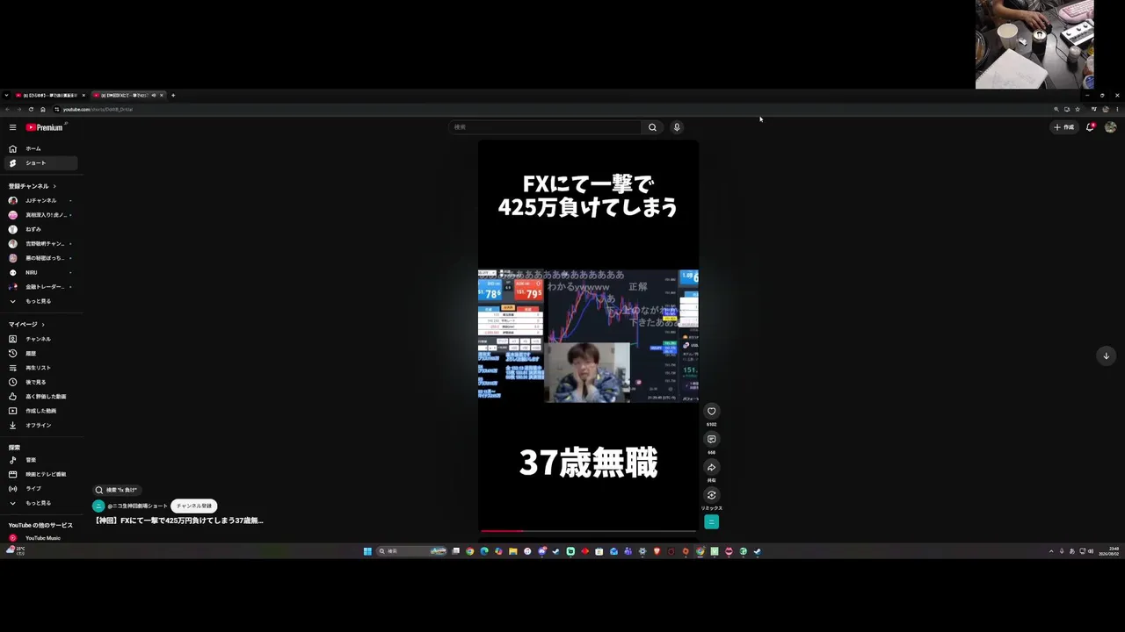Viewport: 1125px width, 632px height.
Task: Open the browser three-dot menu
Action: [1117, 110]
